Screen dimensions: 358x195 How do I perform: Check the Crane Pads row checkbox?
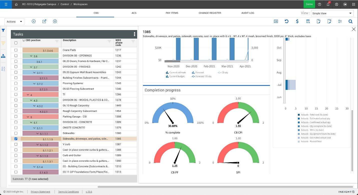point(16,50)
